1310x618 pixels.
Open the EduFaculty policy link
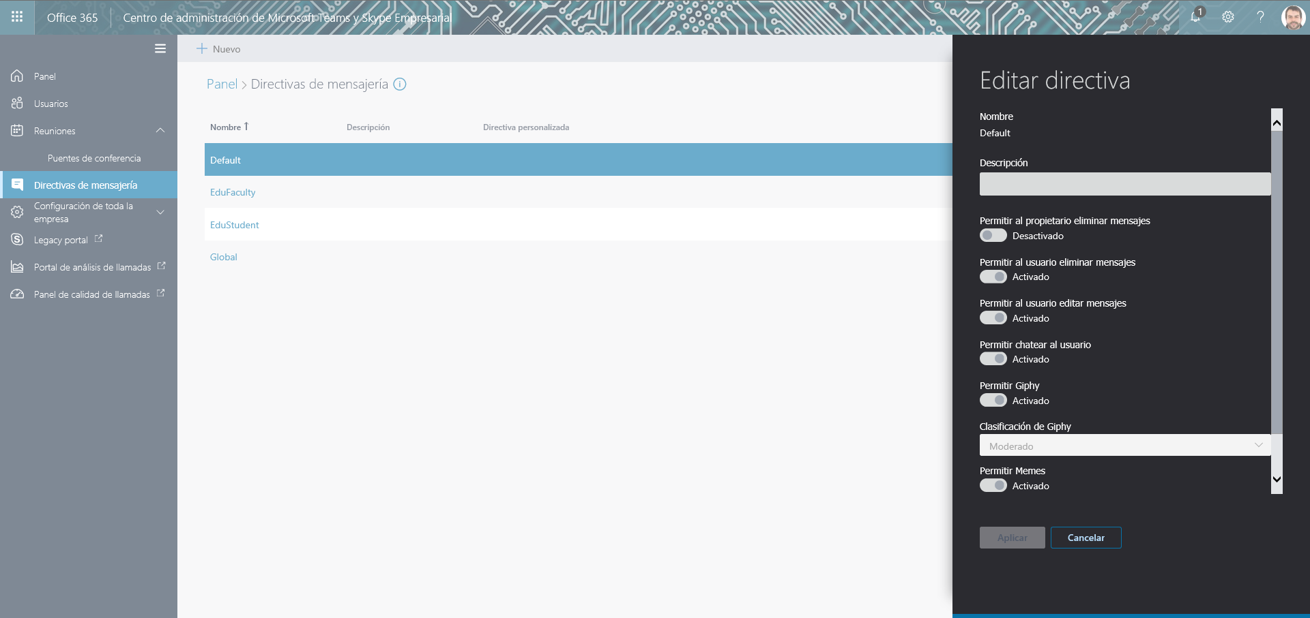[x=233, y=192]
